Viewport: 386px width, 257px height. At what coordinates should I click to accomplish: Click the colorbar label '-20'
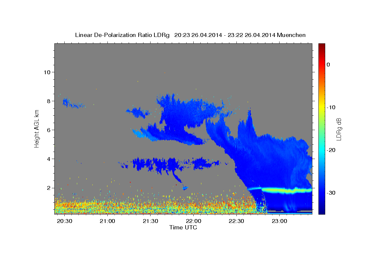coord(331,150)
